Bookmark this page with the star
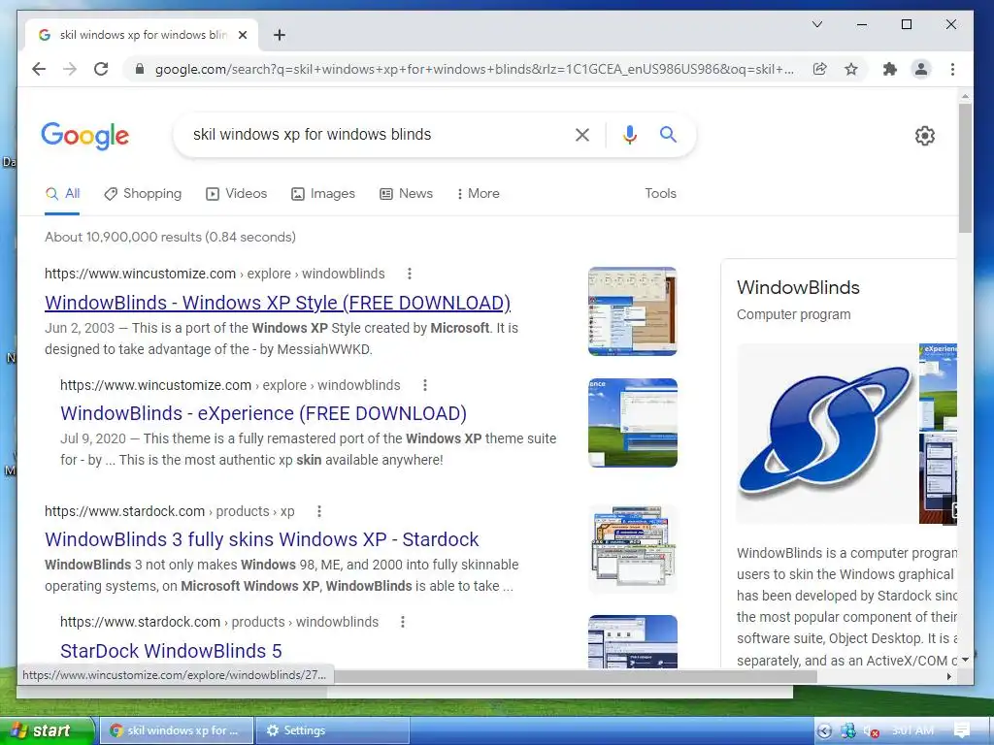994x745 pixels. (x=850, y=69)
